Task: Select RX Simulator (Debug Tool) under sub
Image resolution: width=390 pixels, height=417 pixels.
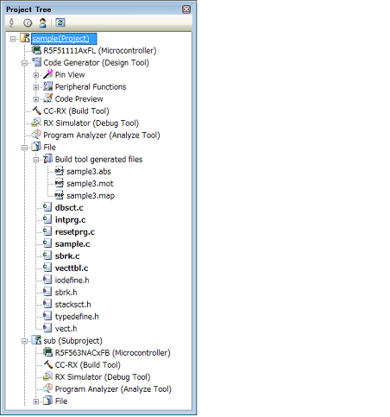Action: pos(103,377)
